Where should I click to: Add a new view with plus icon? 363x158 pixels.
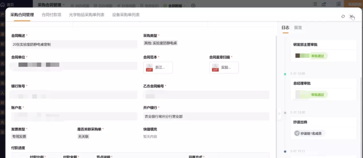click(193, 5)
